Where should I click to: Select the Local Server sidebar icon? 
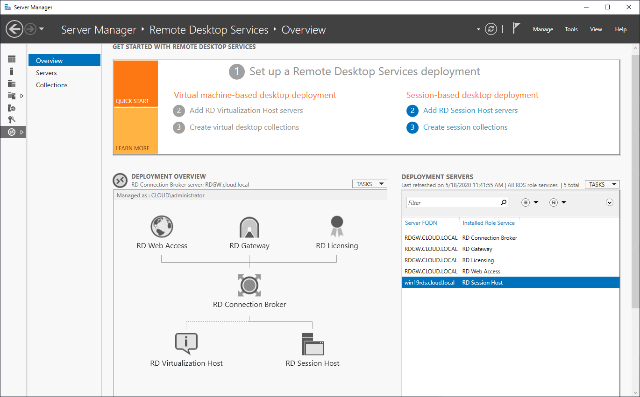(x=12, y=71)
